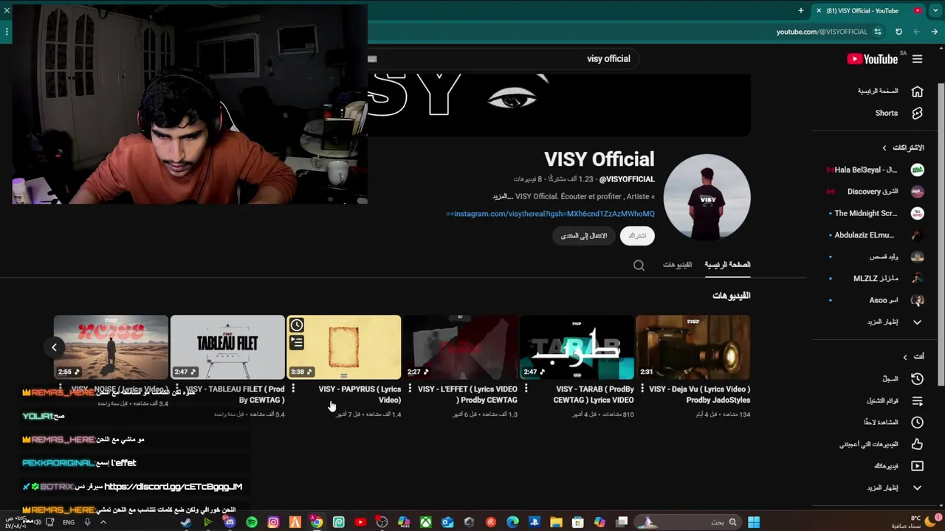Open a new browser tab
Screen dimensions: 945x531
[x=801, y=10]
